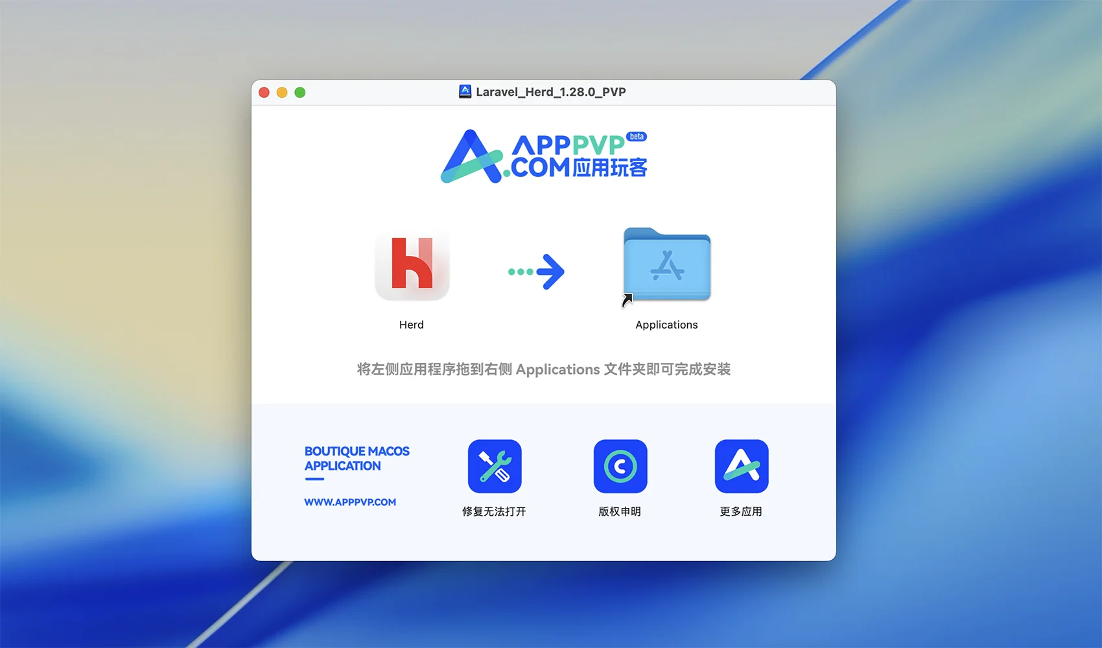Open the 版权申明 copyright icon
The image size is (1102, 648).
pyautogui.click(x=620, y=466)
